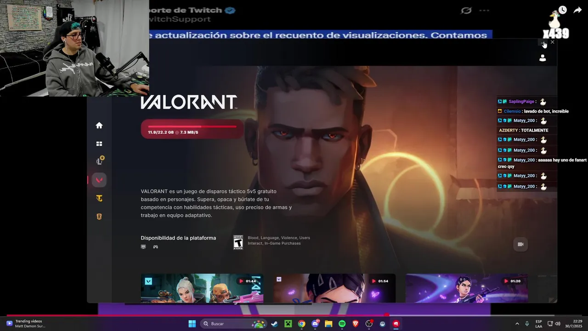Click the Share arrow icon

coord(577,10)
